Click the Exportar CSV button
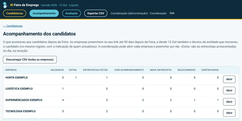 pos(96,13)
